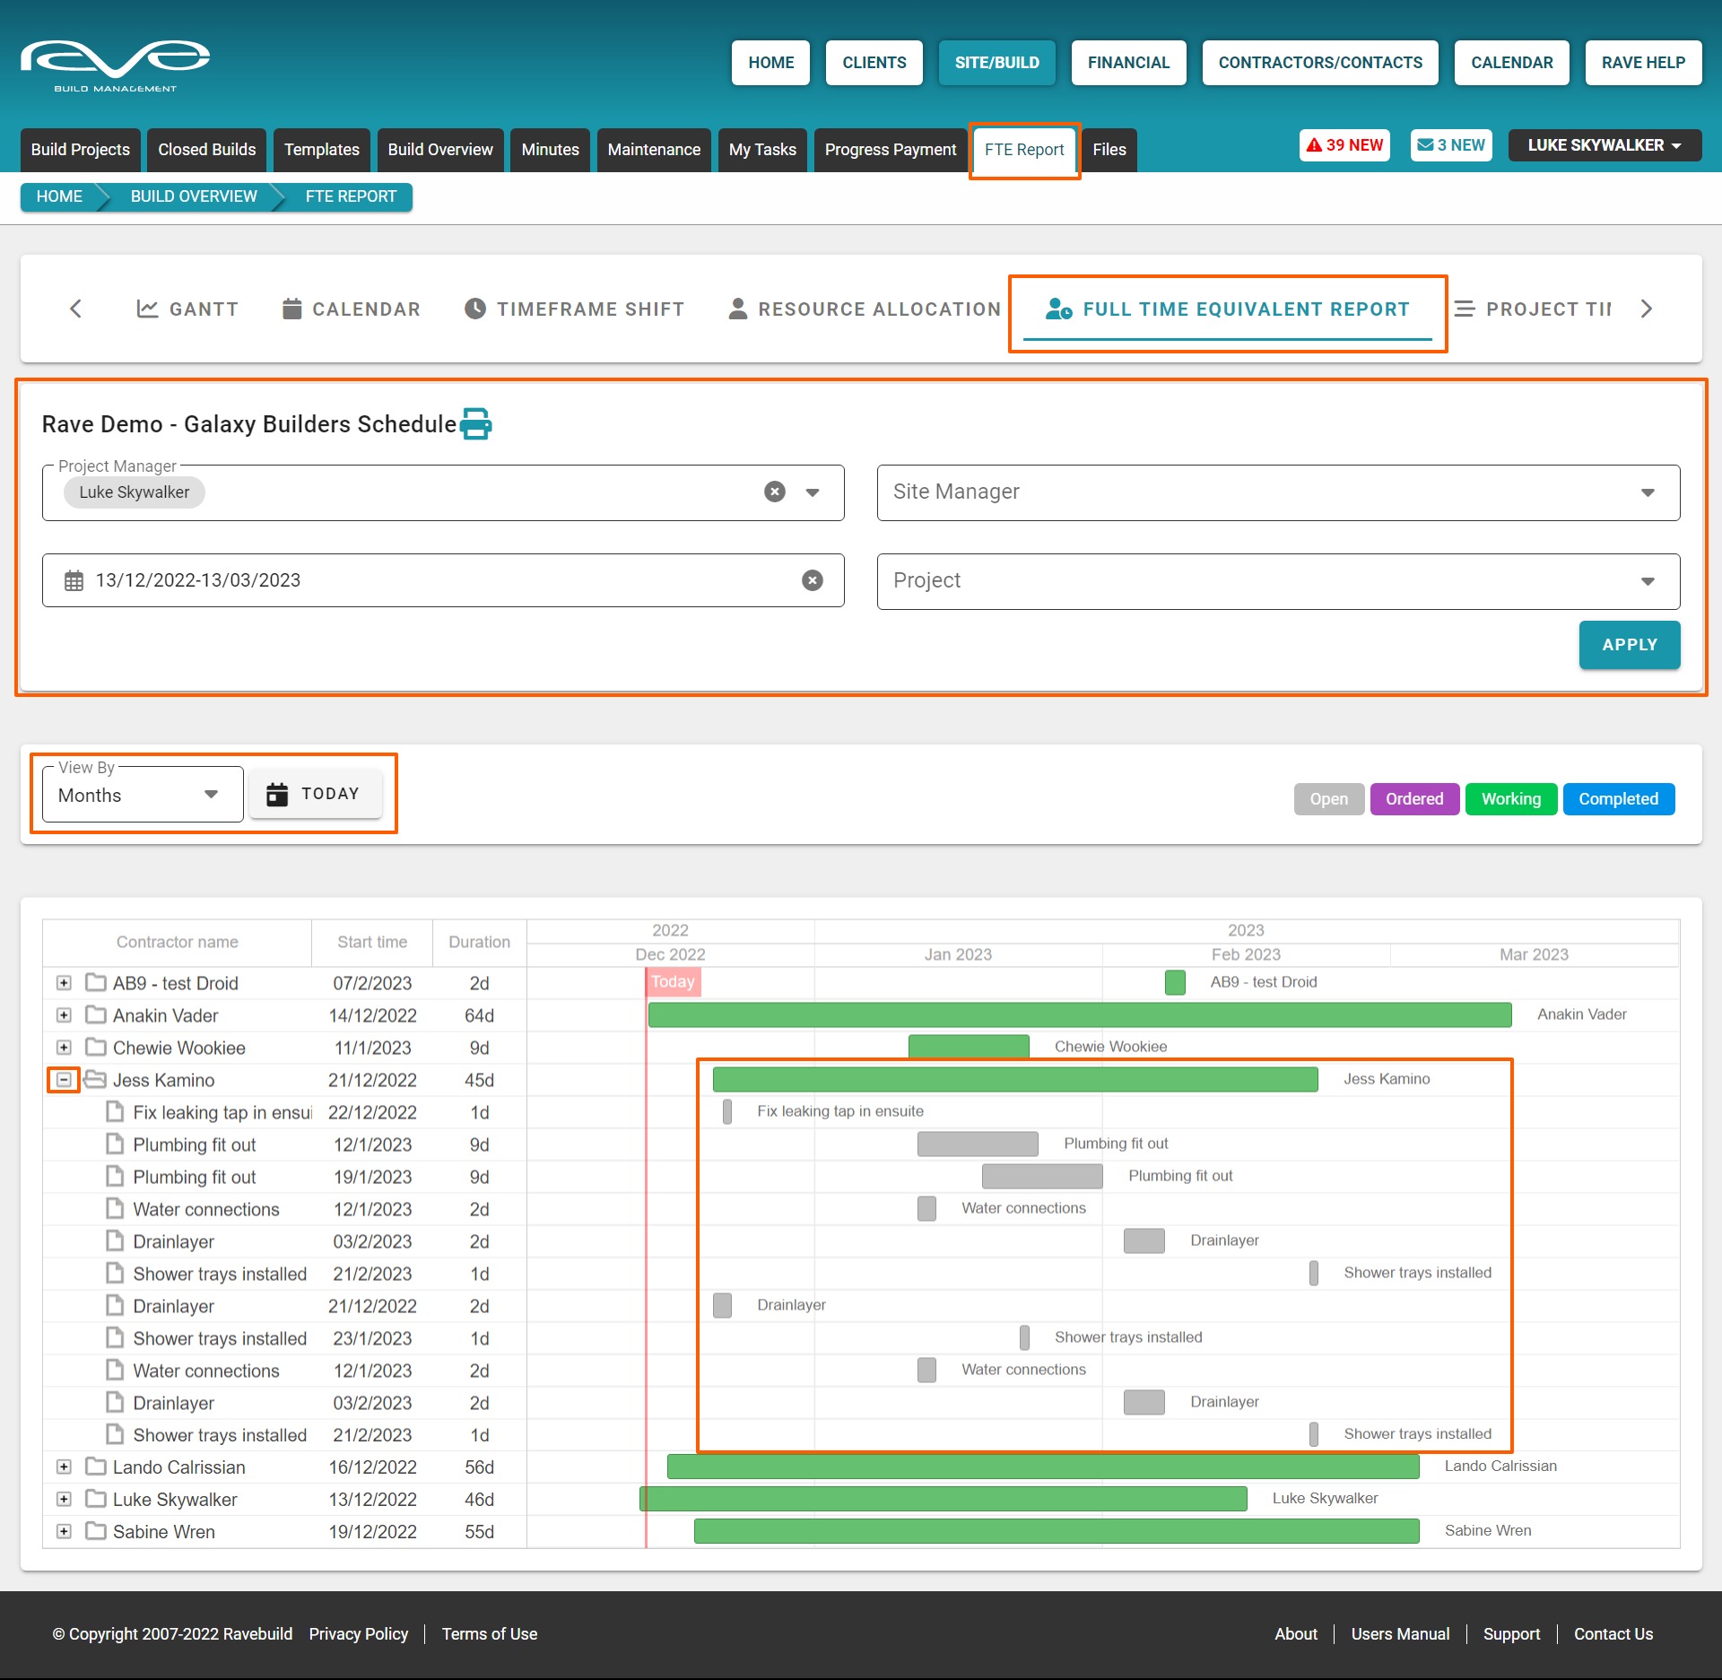The image size is (1722, 1680).
Task: Click the green Working status legend
Action: pyautogui.click(x=1510, y=799)
